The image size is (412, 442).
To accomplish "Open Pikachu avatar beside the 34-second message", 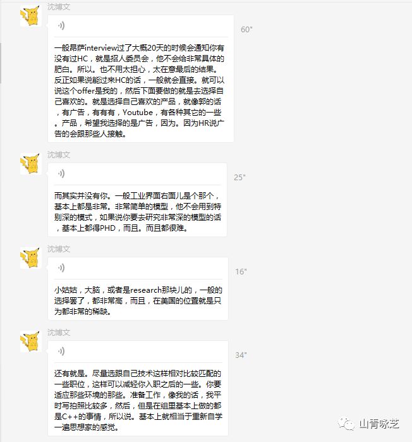I will click(x=31, y=341).
